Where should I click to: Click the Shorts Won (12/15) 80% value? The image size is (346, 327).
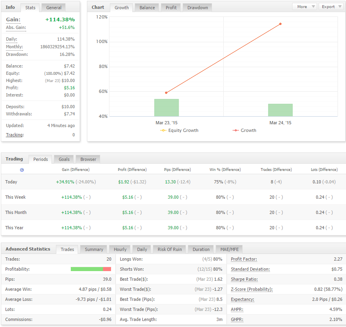210,269
